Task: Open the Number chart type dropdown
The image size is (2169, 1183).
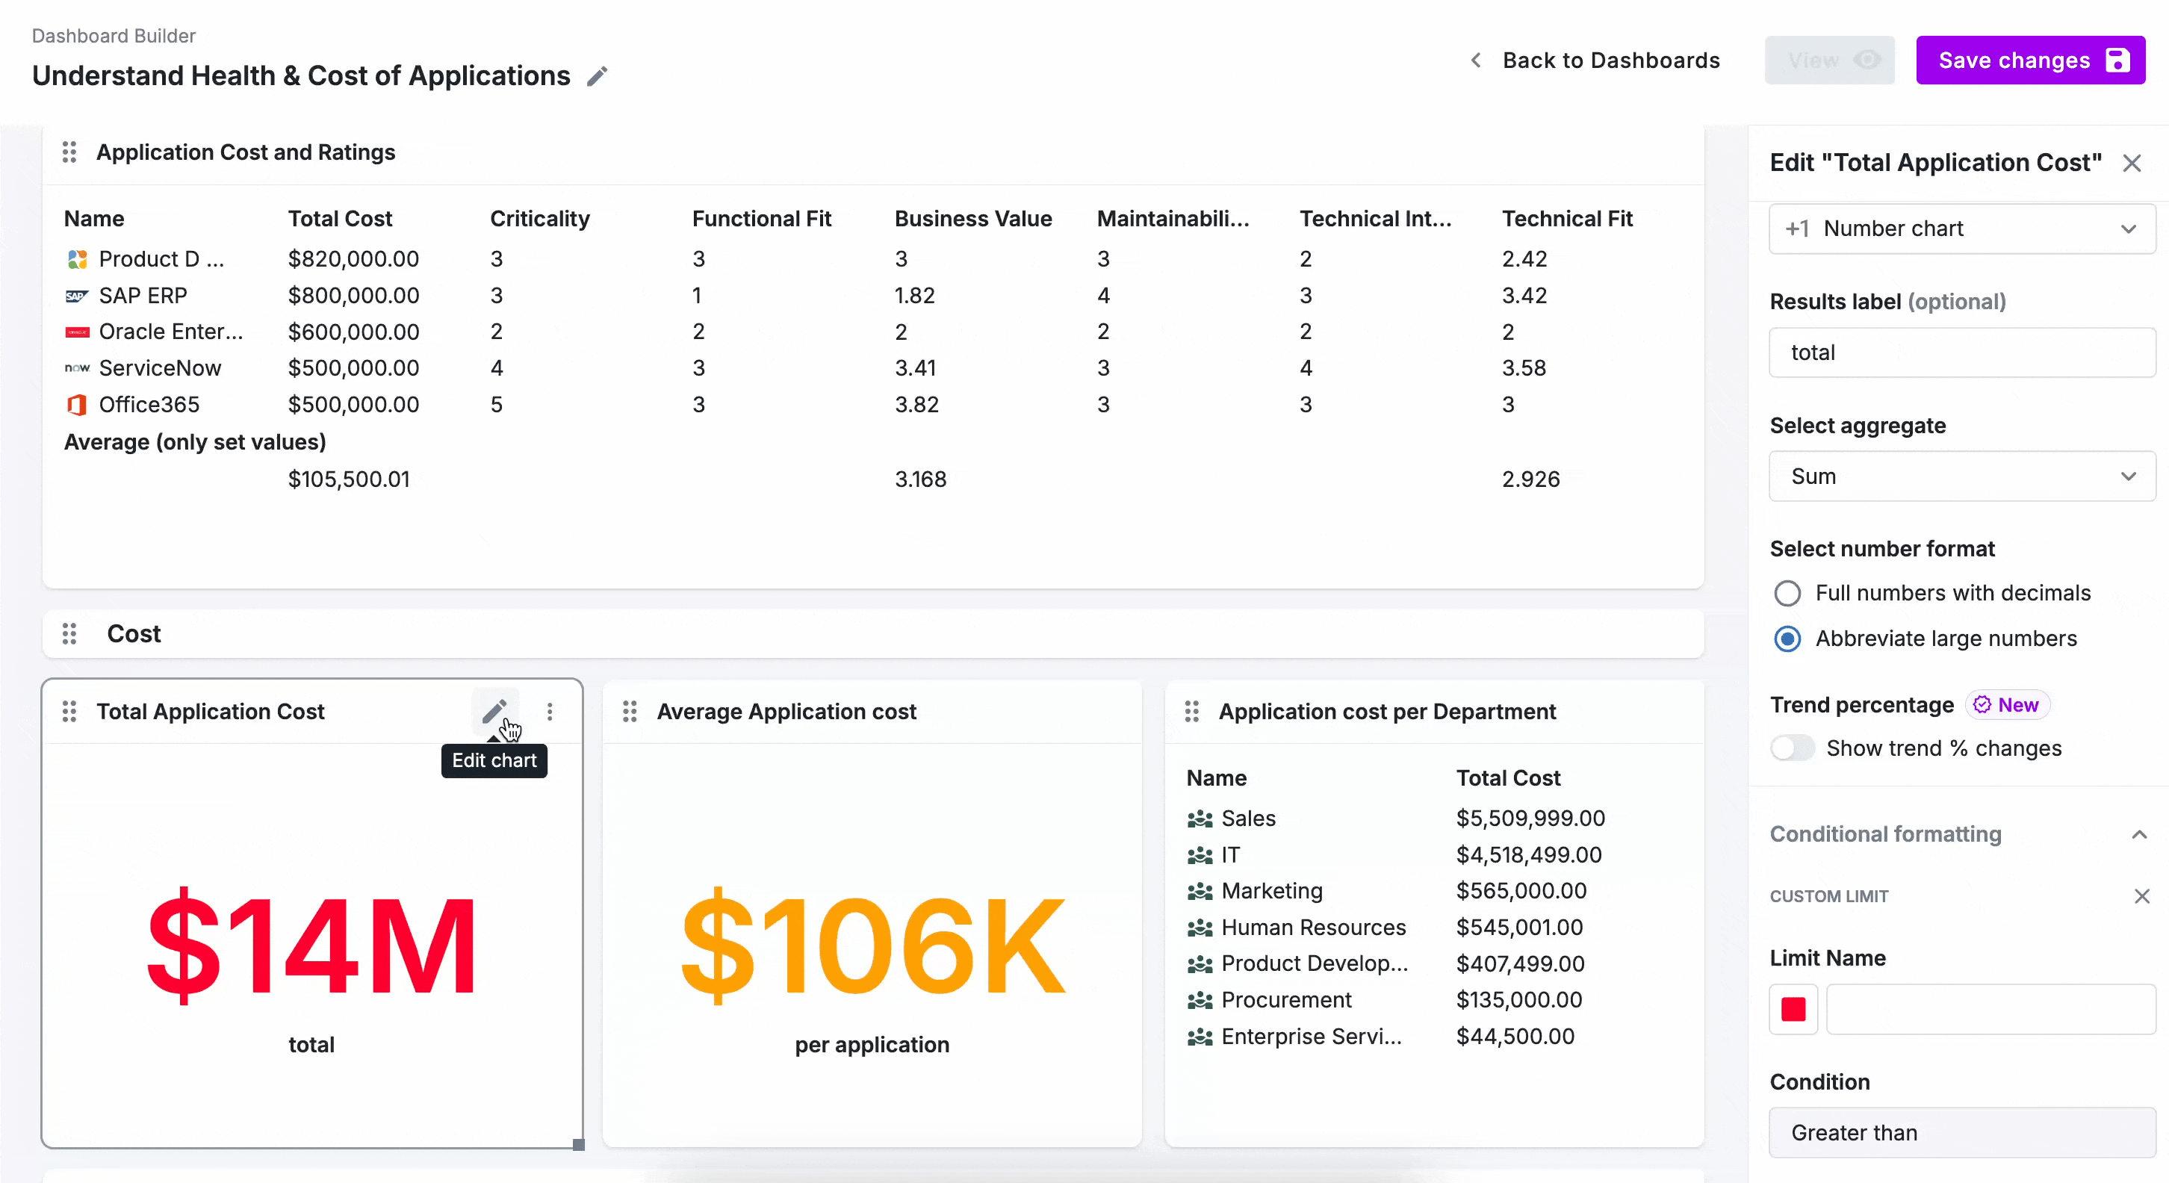Action: coord(1962,229)
